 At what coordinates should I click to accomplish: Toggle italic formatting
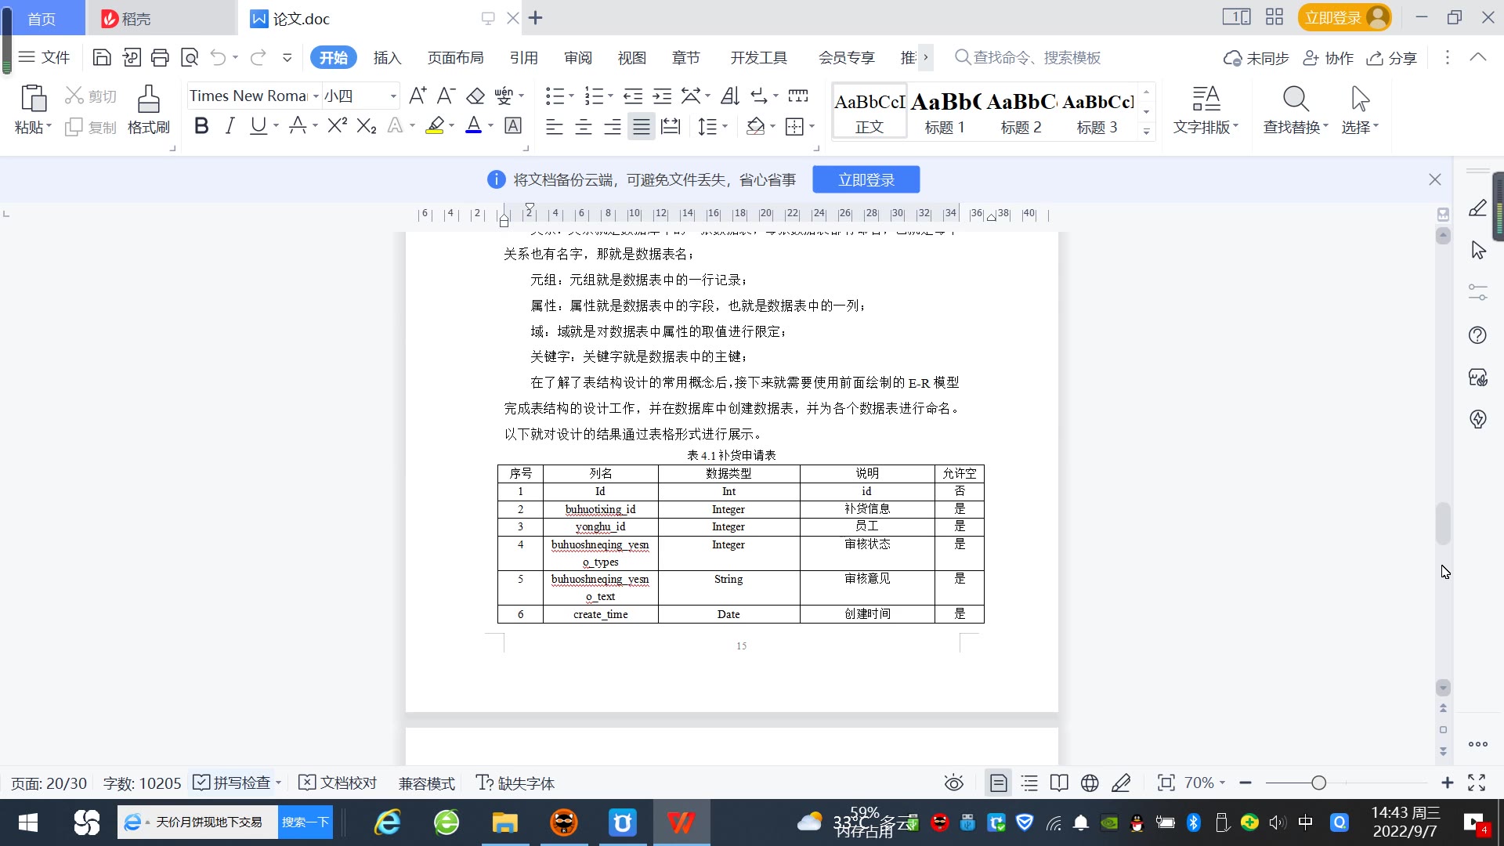click(230, 125)
